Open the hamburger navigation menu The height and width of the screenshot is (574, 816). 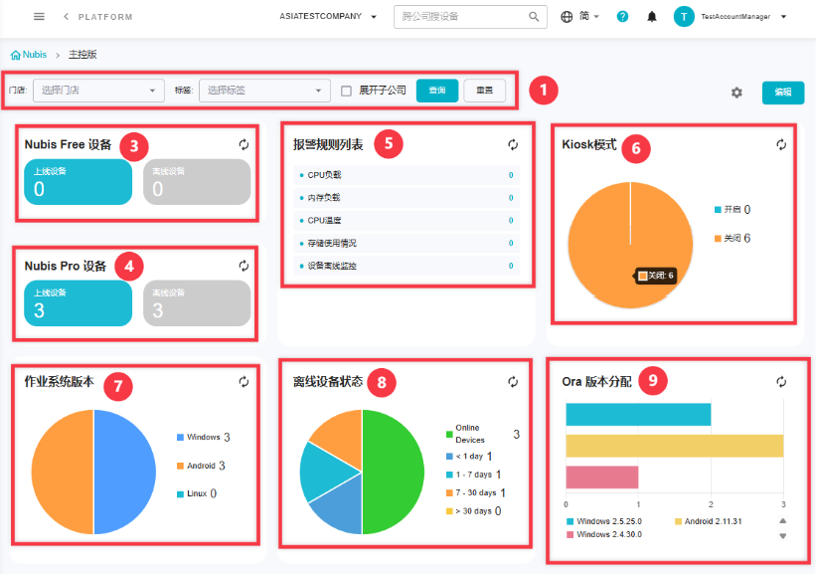coord(39,17)
